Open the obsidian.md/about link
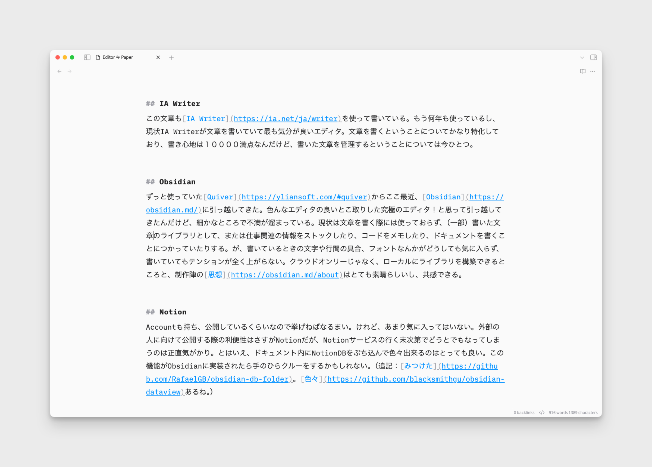The height and width of the screenshot is (467, 652). pos(285,275)
